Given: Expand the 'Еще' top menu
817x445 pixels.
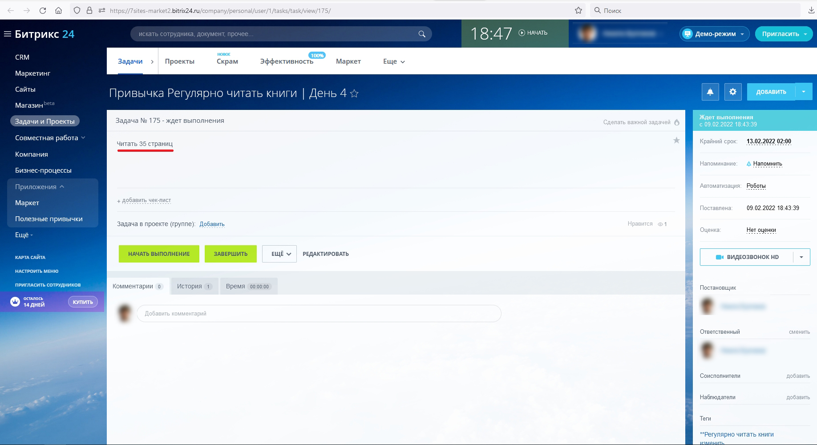Looking at the screenshot, I should [394, 61].
